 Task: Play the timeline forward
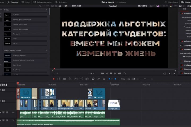coord(115,73)
